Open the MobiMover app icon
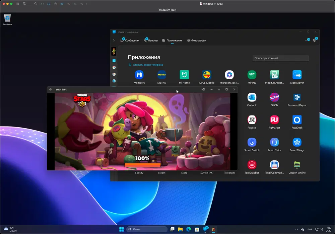Image resolution: width=335 pixels, height=234 pixels. click(297, 75)
